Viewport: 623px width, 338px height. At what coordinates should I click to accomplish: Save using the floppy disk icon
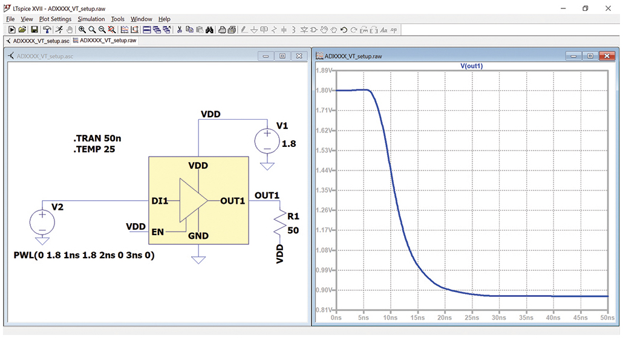tap(34, 30)
